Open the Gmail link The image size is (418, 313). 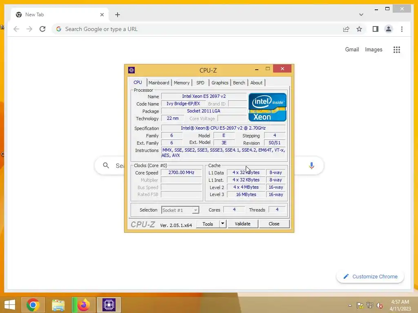[352, 49]
